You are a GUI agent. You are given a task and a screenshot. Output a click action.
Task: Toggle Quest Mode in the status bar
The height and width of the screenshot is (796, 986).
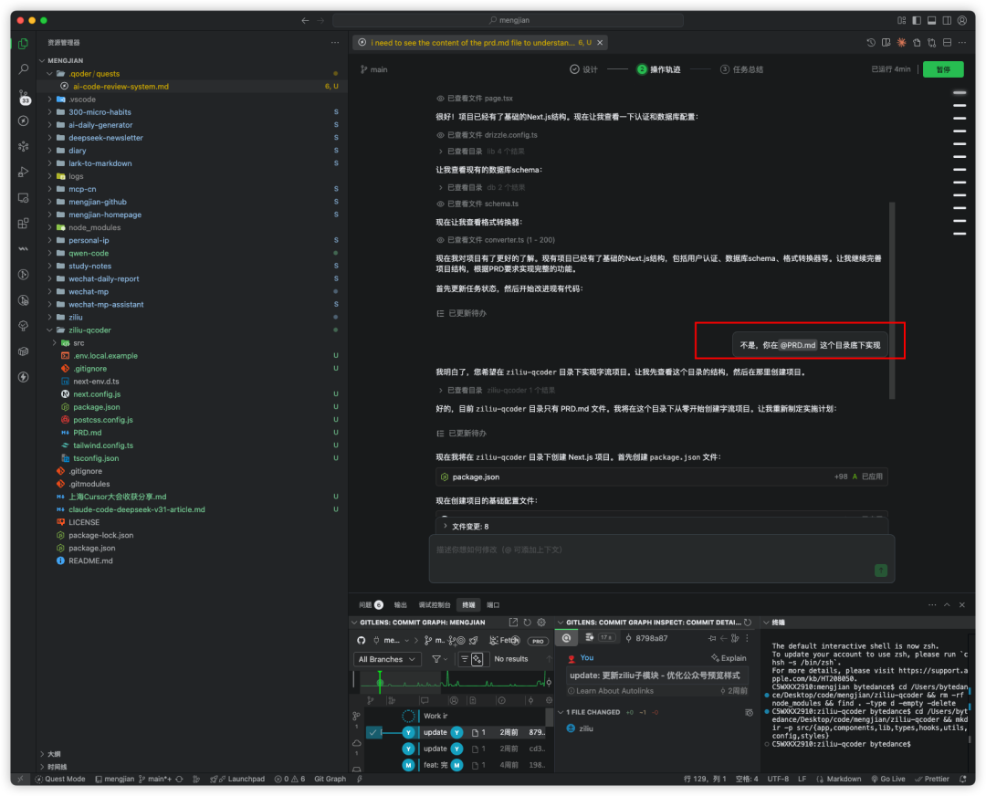pos(59,779)
